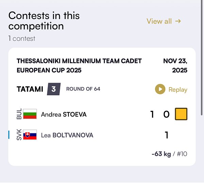
Task: Click the ROUND OF 64 label
Action: pyautogui.click(x=83, y=89)
